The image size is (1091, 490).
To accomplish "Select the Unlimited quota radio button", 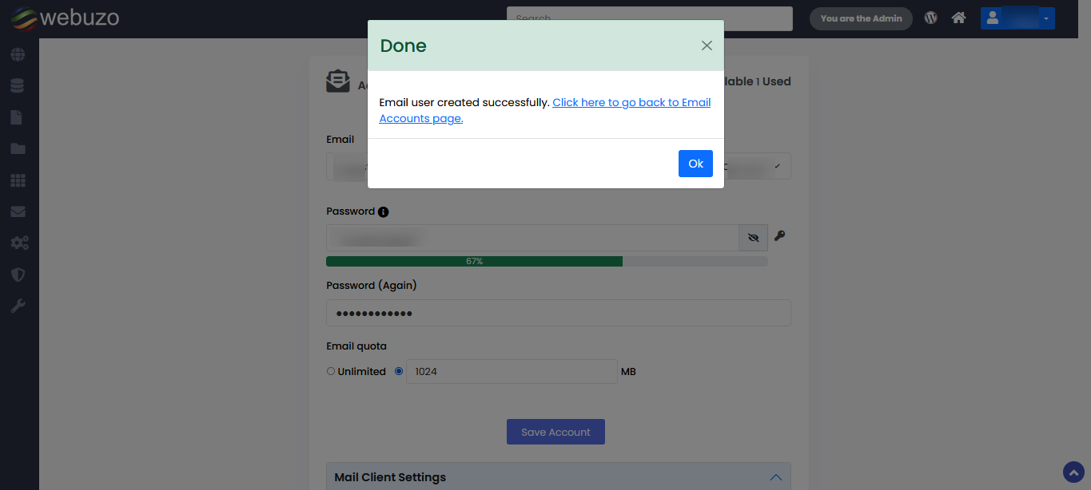I will 331,371.
